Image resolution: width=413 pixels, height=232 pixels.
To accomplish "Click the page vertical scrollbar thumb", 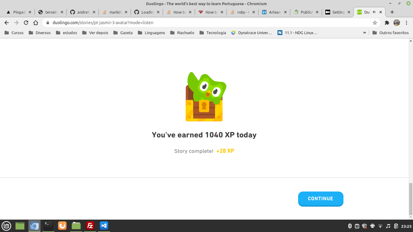I will (411, 199).
